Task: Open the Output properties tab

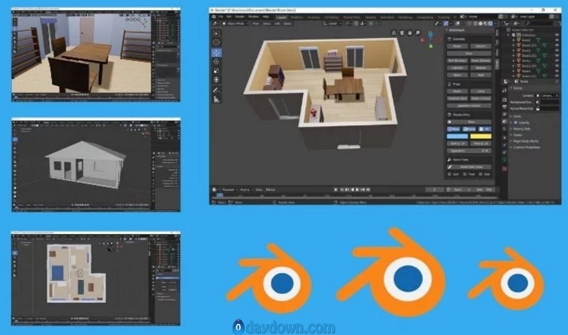Action: pyautogui.click(x=504, y=107)
